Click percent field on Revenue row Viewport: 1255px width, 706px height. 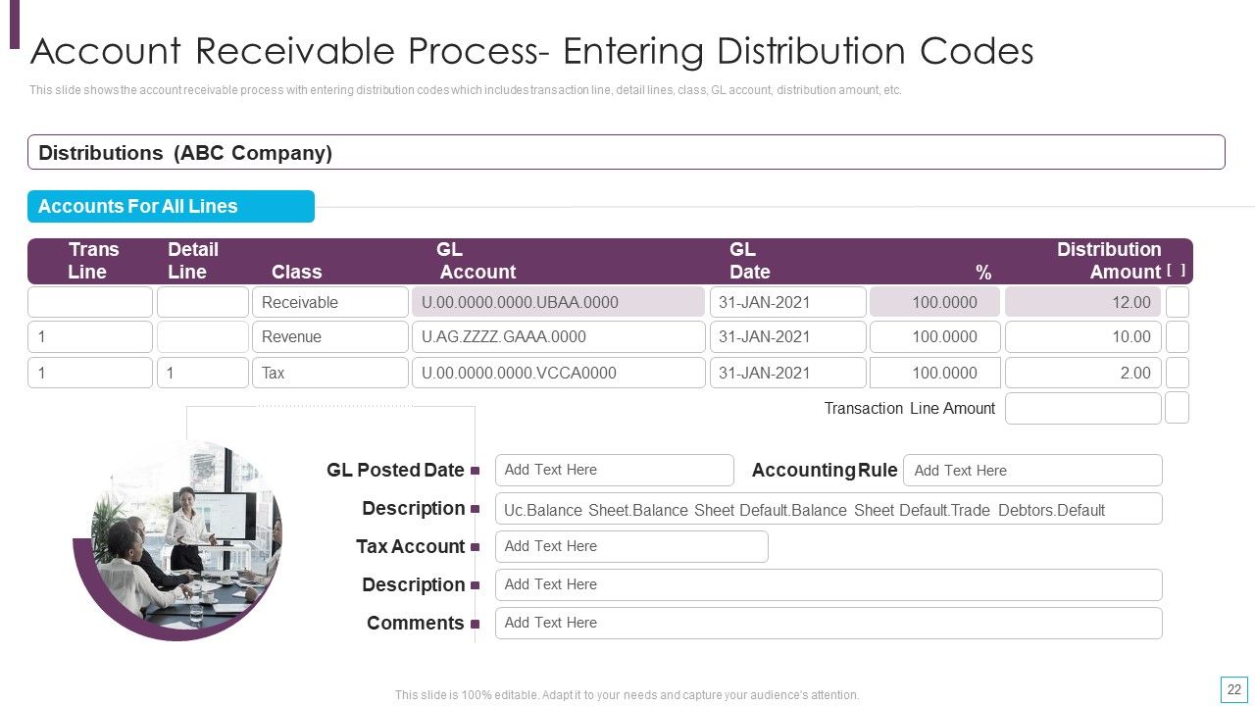pos(935,336)
